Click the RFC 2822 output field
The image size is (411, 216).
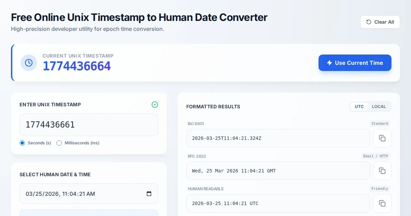pos(278,171)
